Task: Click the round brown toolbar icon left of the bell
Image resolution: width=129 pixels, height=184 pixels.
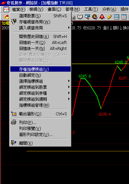Action: pos(95,17)
